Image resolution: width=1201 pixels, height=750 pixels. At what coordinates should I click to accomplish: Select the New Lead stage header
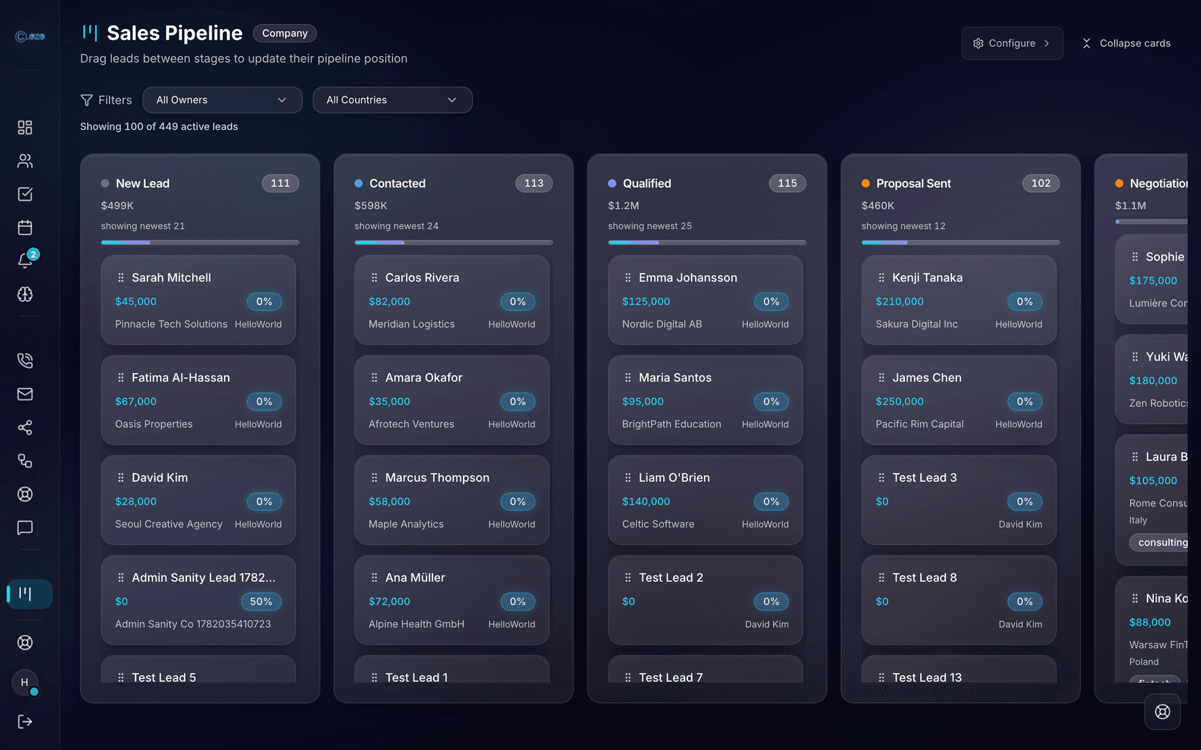click(x=142, y=183)
